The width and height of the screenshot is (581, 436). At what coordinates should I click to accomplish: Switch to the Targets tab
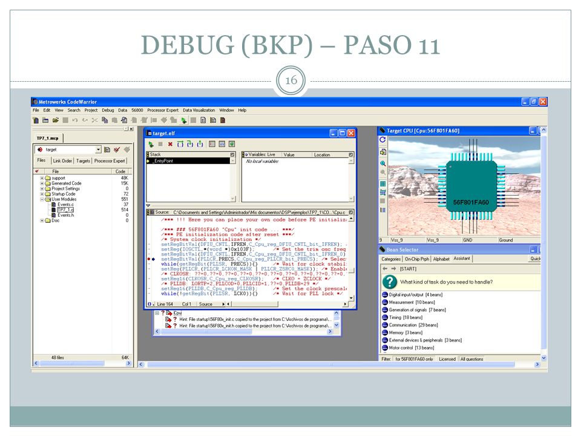click(x=83, y=161)
